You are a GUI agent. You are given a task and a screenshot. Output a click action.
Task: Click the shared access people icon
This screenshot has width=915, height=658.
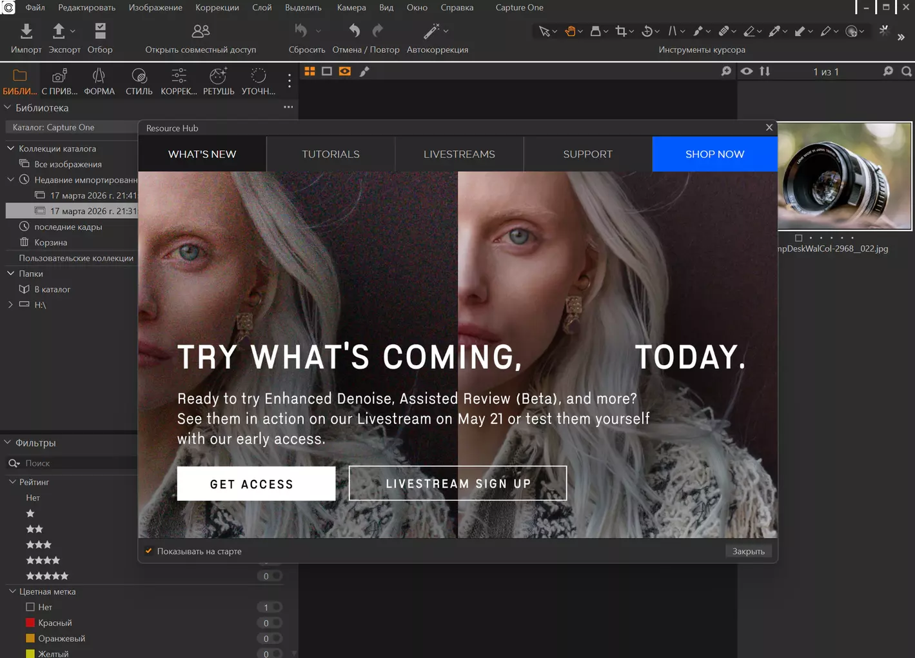coord(201,31)
